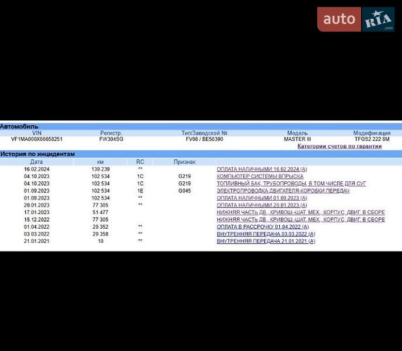
Task: Open 'КОМПЬЮТЕР СИСТЕМЫ ВПРЫСКА' incident link
Action: coord(260,176)
